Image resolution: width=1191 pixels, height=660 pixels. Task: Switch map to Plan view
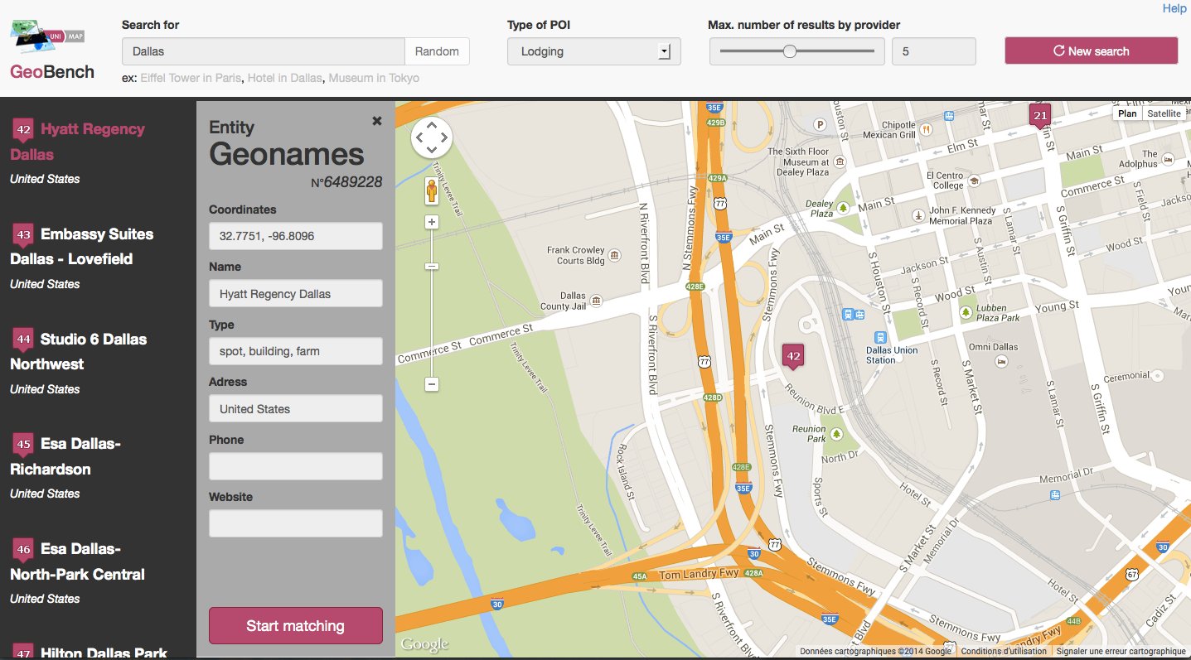click(x=1127, y=113)
